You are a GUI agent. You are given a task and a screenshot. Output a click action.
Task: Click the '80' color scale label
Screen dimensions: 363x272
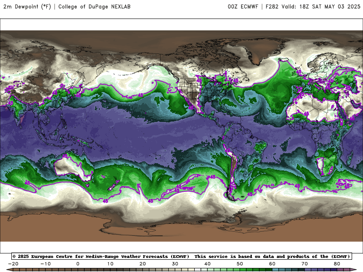pos(337,264)
